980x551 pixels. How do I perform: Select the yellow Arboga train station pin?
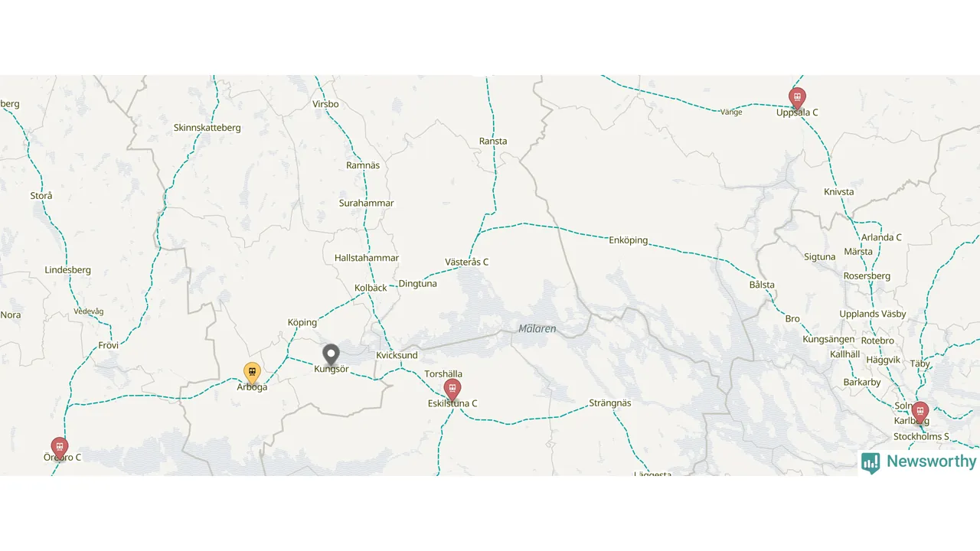[252, 373]
